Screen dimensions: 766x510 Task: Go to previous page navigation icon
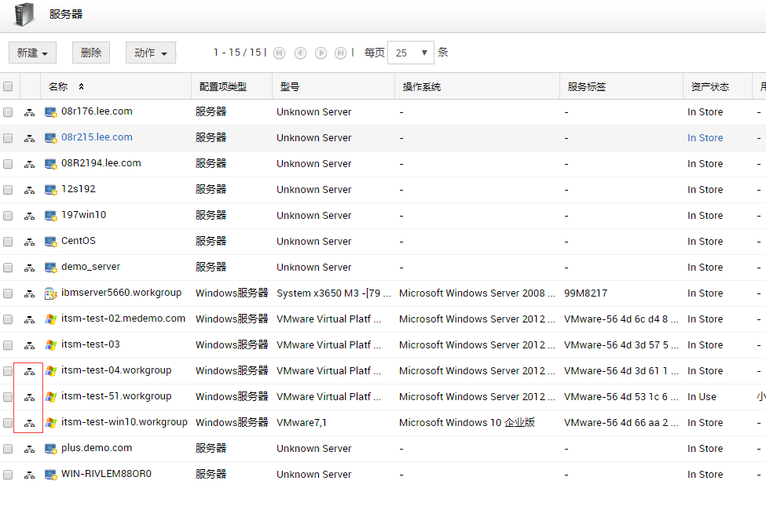pos(300,53)
